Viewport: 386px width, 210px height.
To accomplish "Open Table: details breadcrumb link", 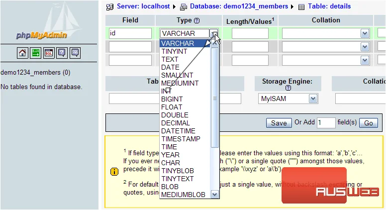I will click(x=329, y=6).
